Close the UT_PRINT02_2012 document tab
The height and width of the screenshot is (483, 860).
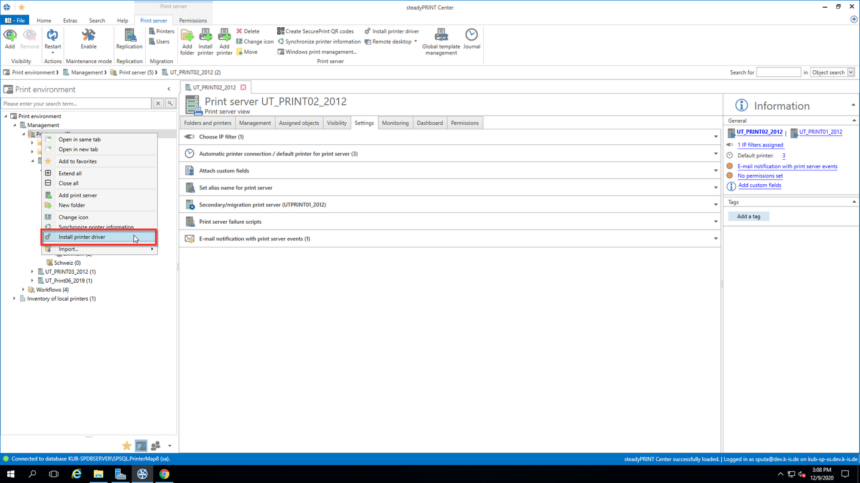(243, 88)
